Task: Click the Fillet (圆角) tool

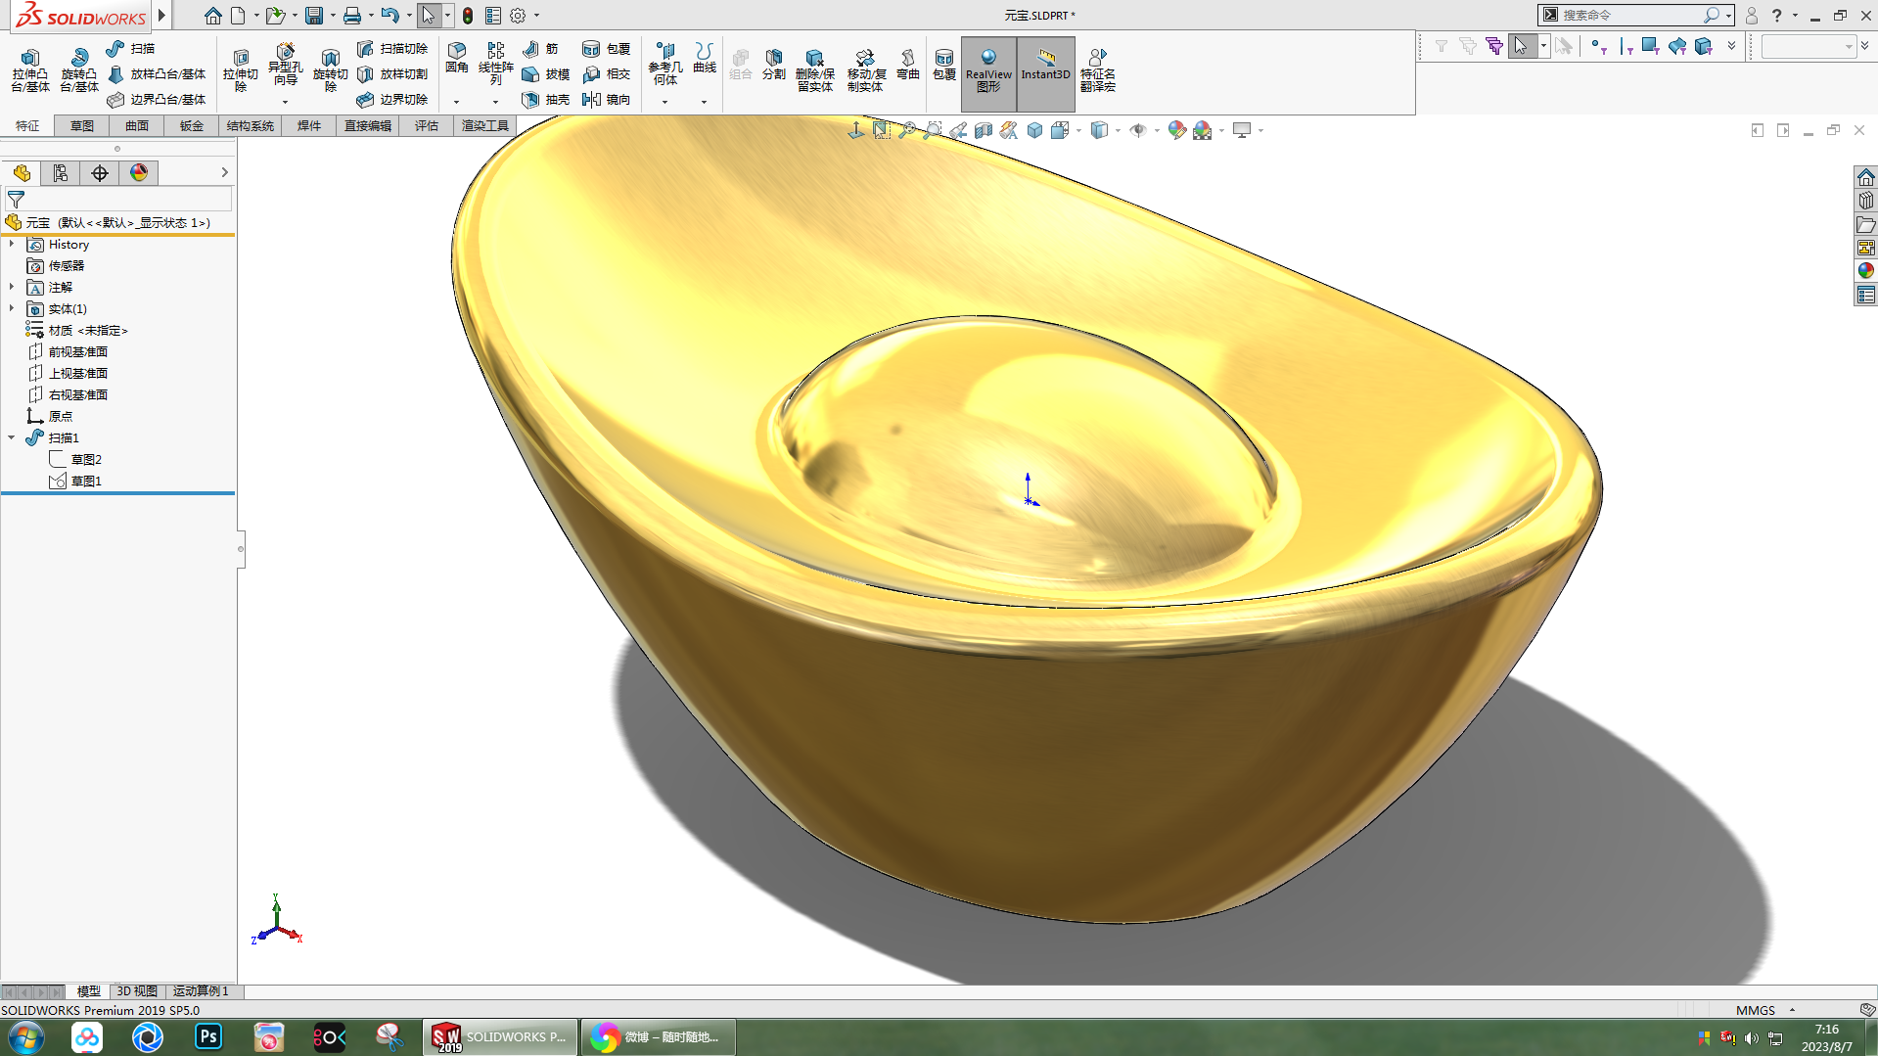Action: point(457,59)
